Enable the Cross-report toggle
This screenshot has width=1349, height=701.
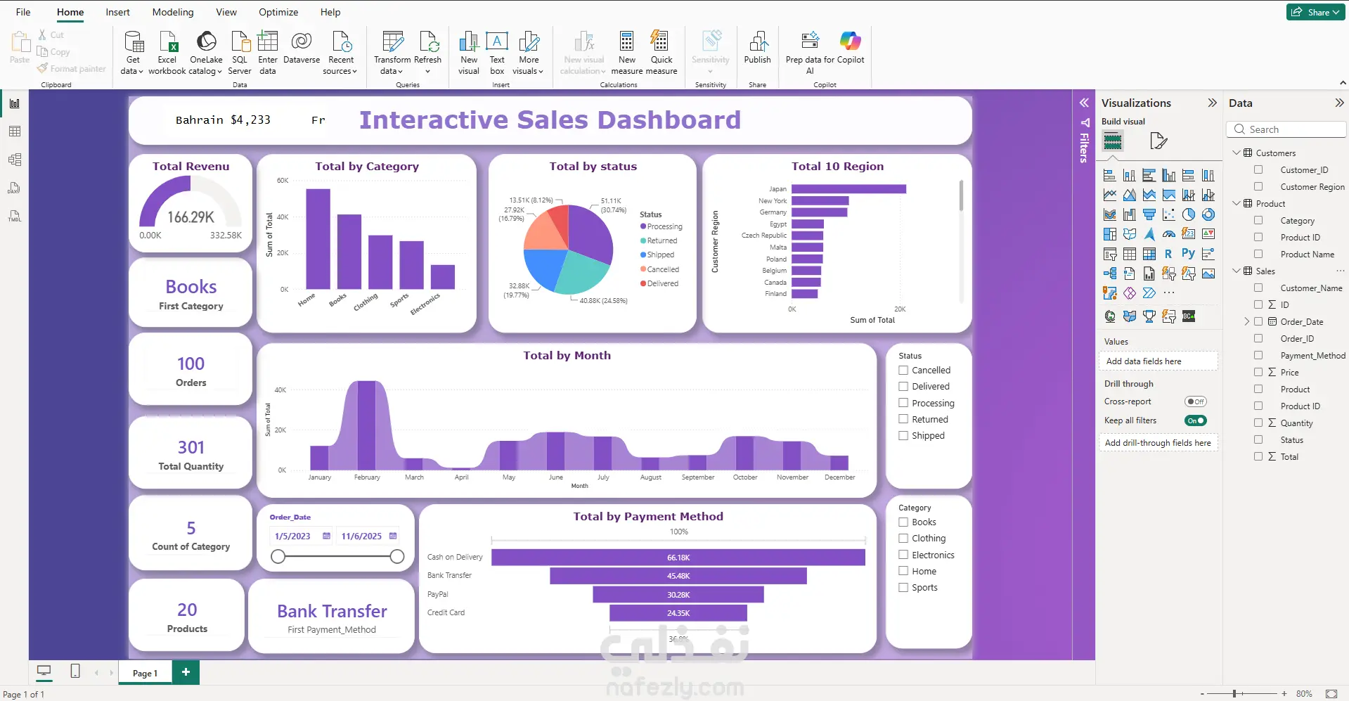[x=1195, y=401]
